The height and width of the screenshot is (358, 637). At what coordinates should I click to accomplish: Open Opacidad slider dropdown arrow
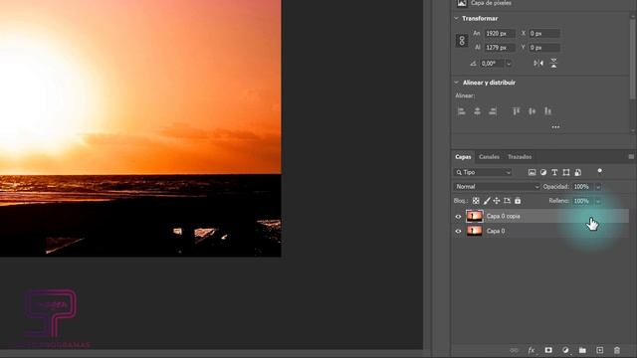598,187
